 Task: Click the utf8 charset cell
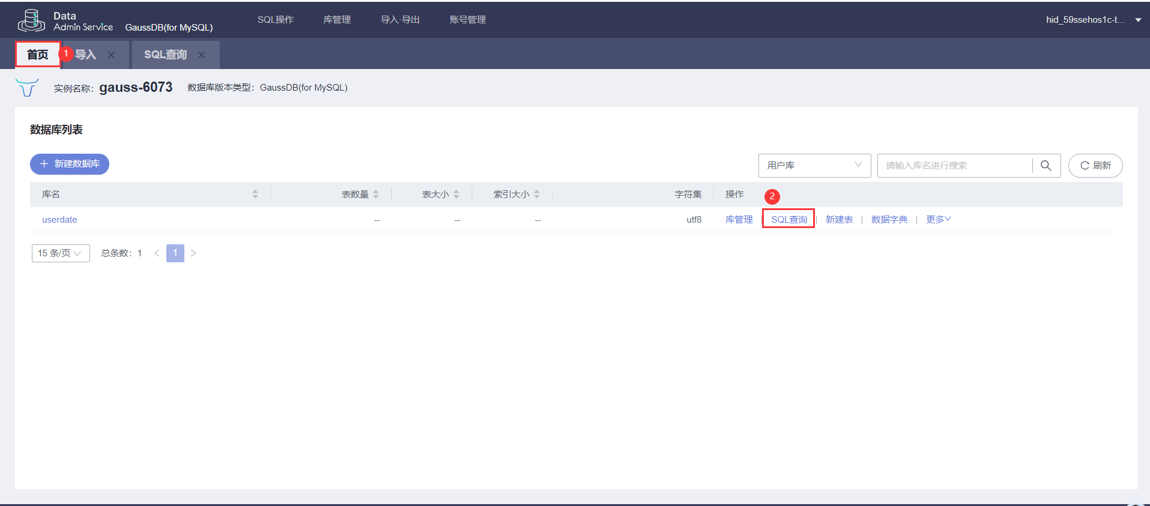click(x=694, y=220)
